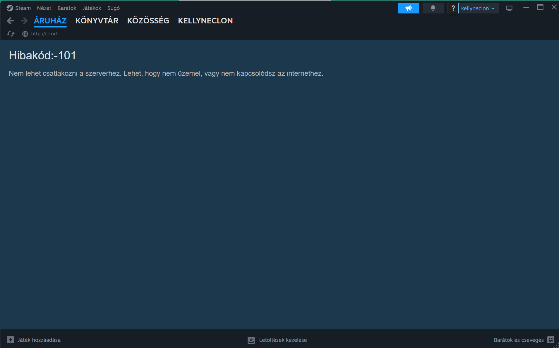559x348 pixels.
Task: Click Játék hozzáadása button
Action: [34, 340]
